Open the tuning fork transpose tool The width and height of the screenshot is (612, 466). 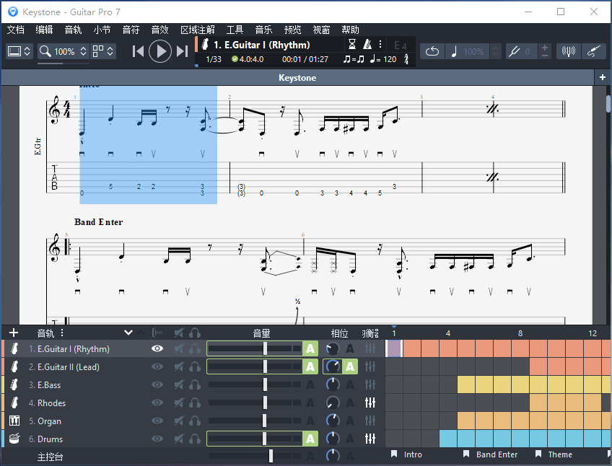tap(514, 51)
